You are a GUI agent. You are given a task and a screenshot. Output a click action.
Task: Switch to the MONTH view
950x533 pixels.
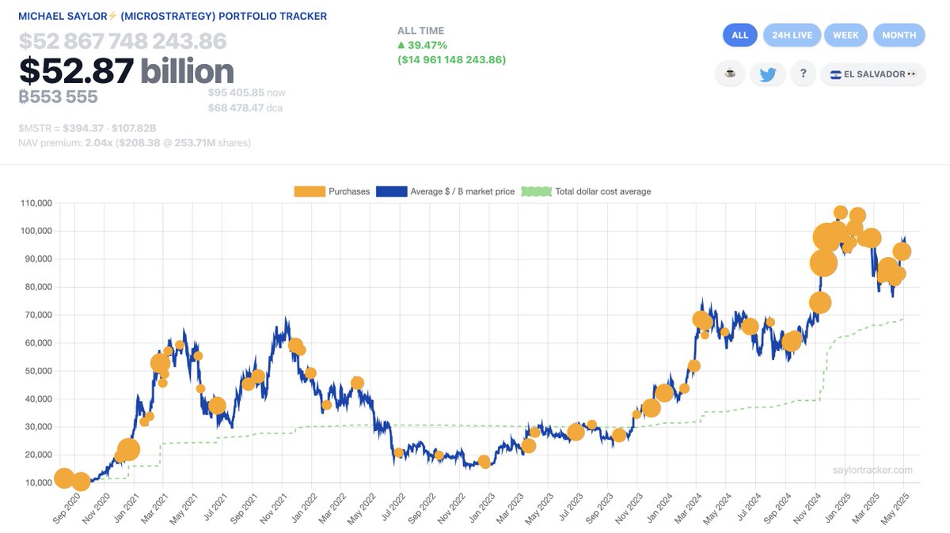pyautogui.click(x=899, y=35)
